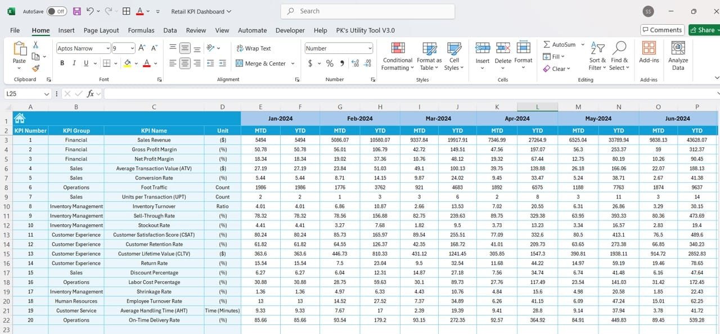Toggle Bold formatting
This screenshot has height=334, width=720.
point(62,64)
